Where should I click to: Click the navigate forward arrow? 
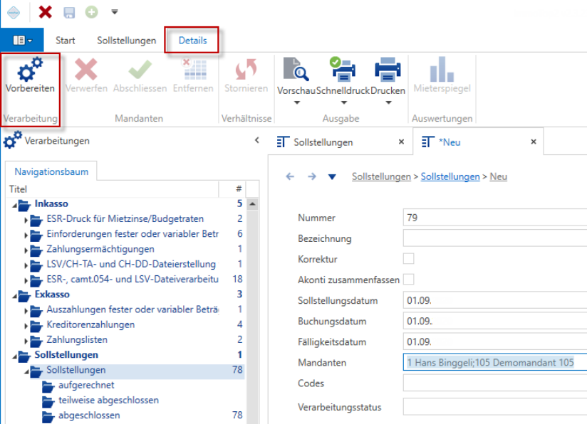click(x=312, y=176)
